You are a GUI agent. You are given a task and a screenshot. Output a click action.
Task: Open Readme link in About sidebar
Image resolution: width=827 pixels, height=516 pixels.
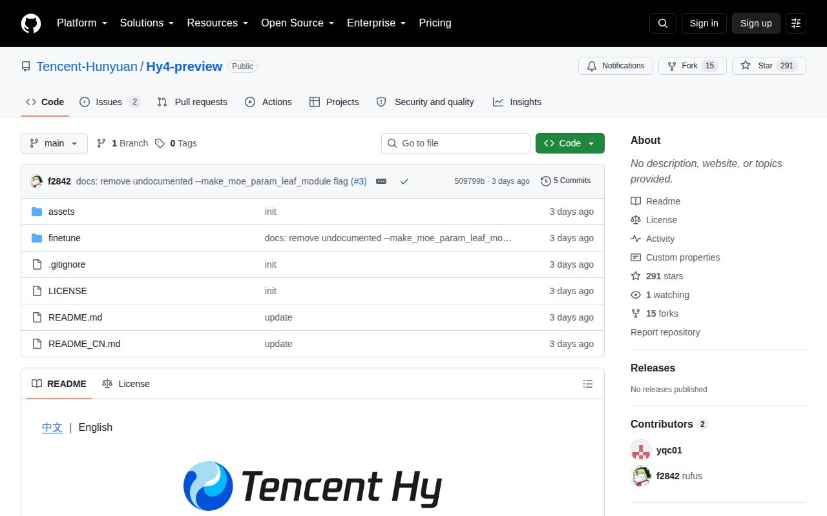(655, 201)
